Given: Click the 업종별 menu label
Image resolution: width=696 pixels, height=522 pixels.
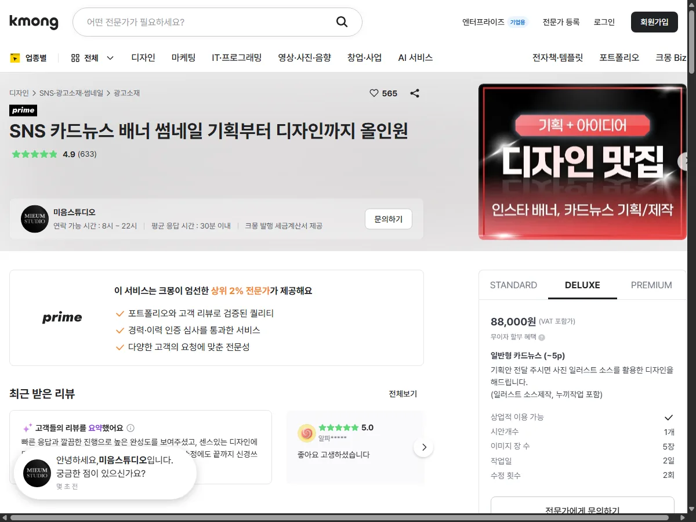Looking at the screenshot, I should (x=36, y=57).
